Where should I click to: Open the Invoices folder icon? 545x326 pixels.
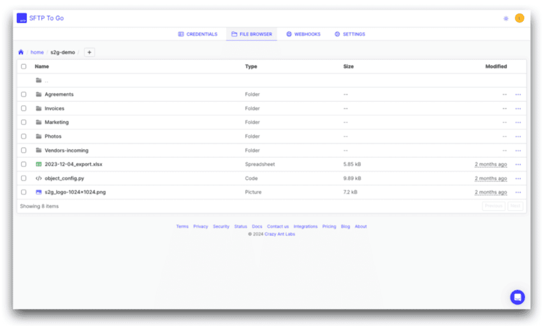point(39,108)
